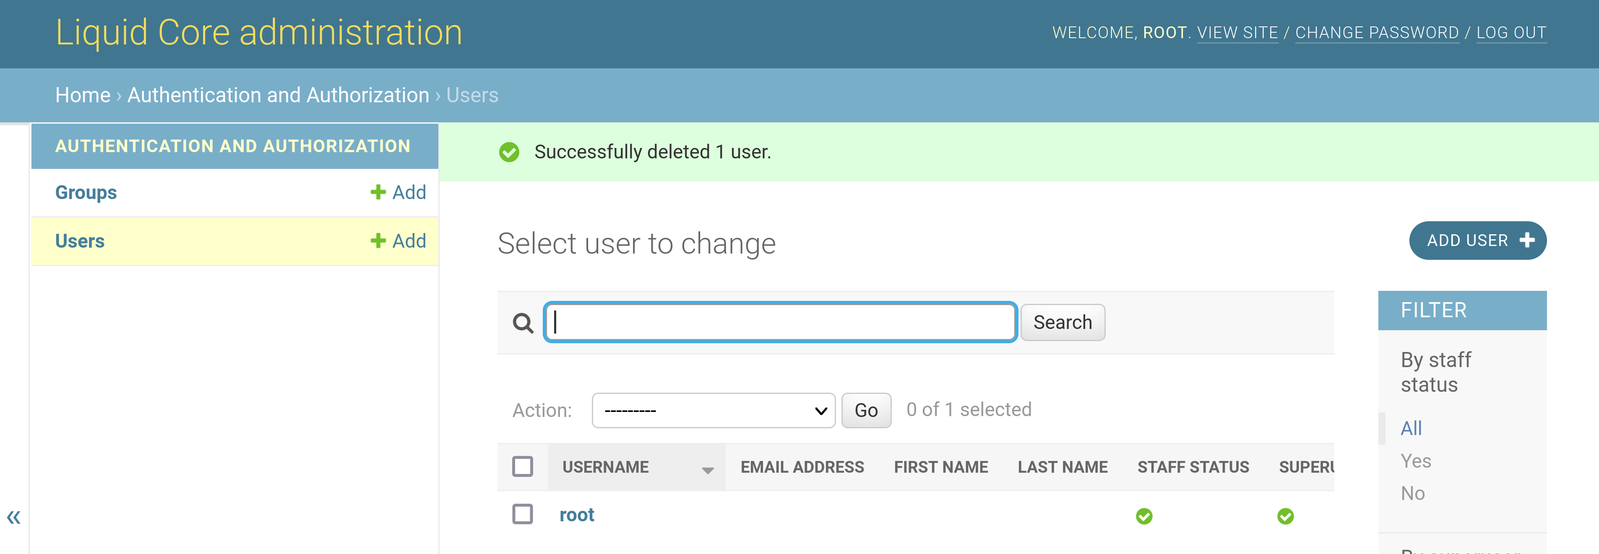Open the Action dropdown menu
Screen dimensions: 1599x554
[713, 410]
